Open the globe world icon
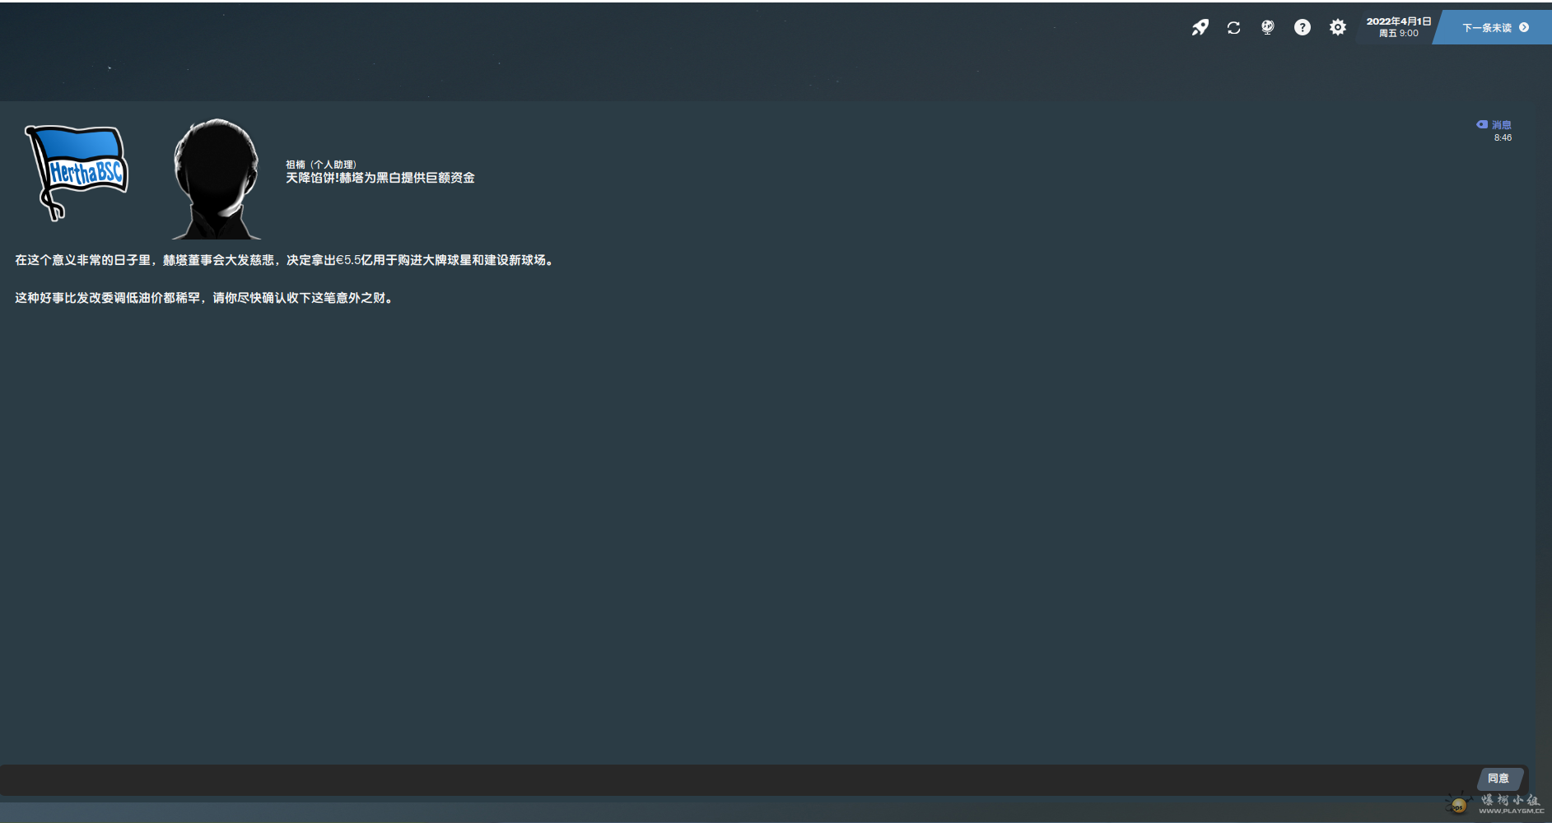Image resolution: width=1552 pixels, height=823 pixels. 1268,28
